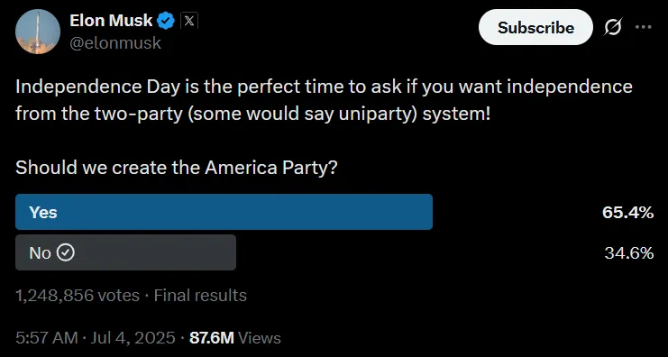Open Elon Musk's rocket profile picture

[38, 32]
